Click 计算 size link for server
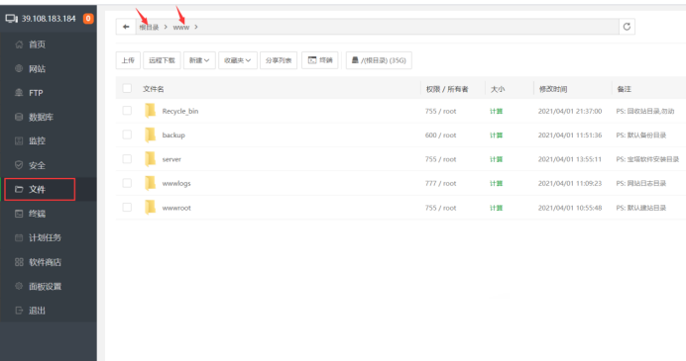This screenshot has width=686, height=361. [x=496, y=159]
